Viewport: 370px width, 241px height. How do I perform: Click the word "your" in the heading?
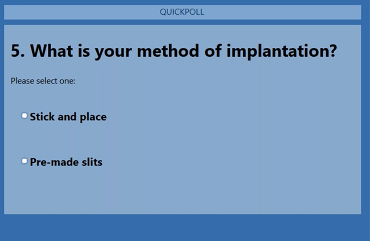click(113, 52)
